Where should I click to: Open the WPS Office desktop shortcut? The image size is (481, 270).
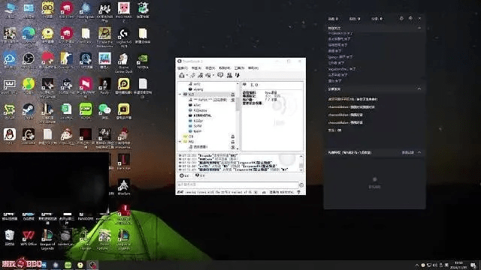pyautogui.click(x=29, y=238)
